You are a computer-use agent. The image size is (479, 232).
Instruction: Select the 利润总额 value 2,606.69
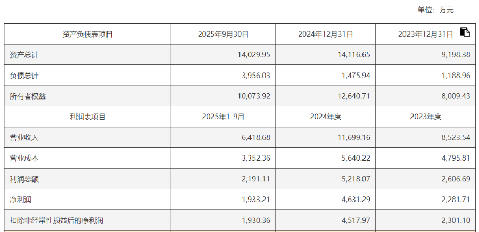456,179
